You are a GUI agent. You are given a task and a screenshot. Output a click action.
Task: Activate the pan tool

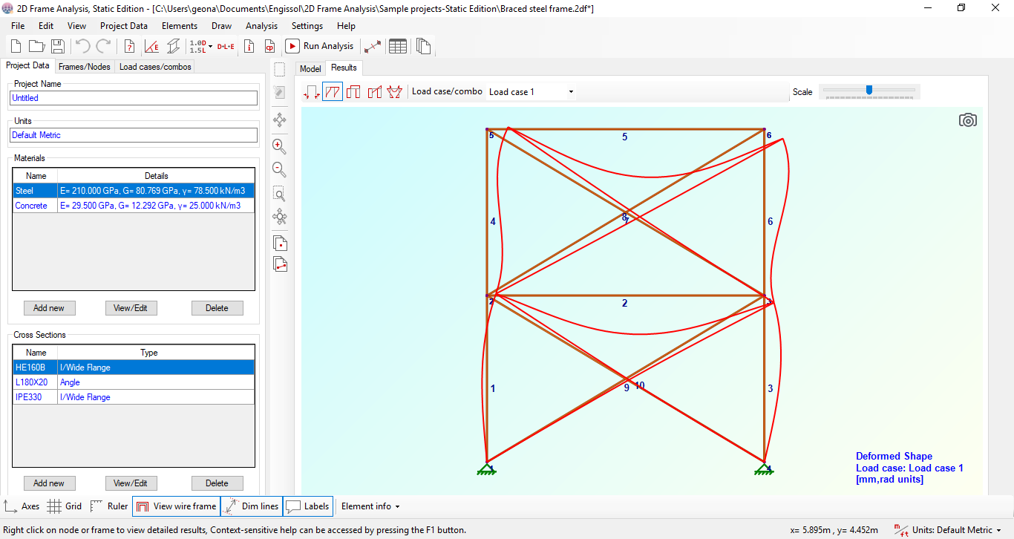(x=279, y=120)
